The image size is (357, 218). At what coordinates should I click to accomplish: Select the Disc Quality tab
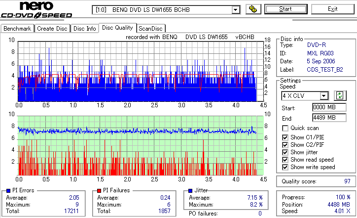tap(117, 28)
